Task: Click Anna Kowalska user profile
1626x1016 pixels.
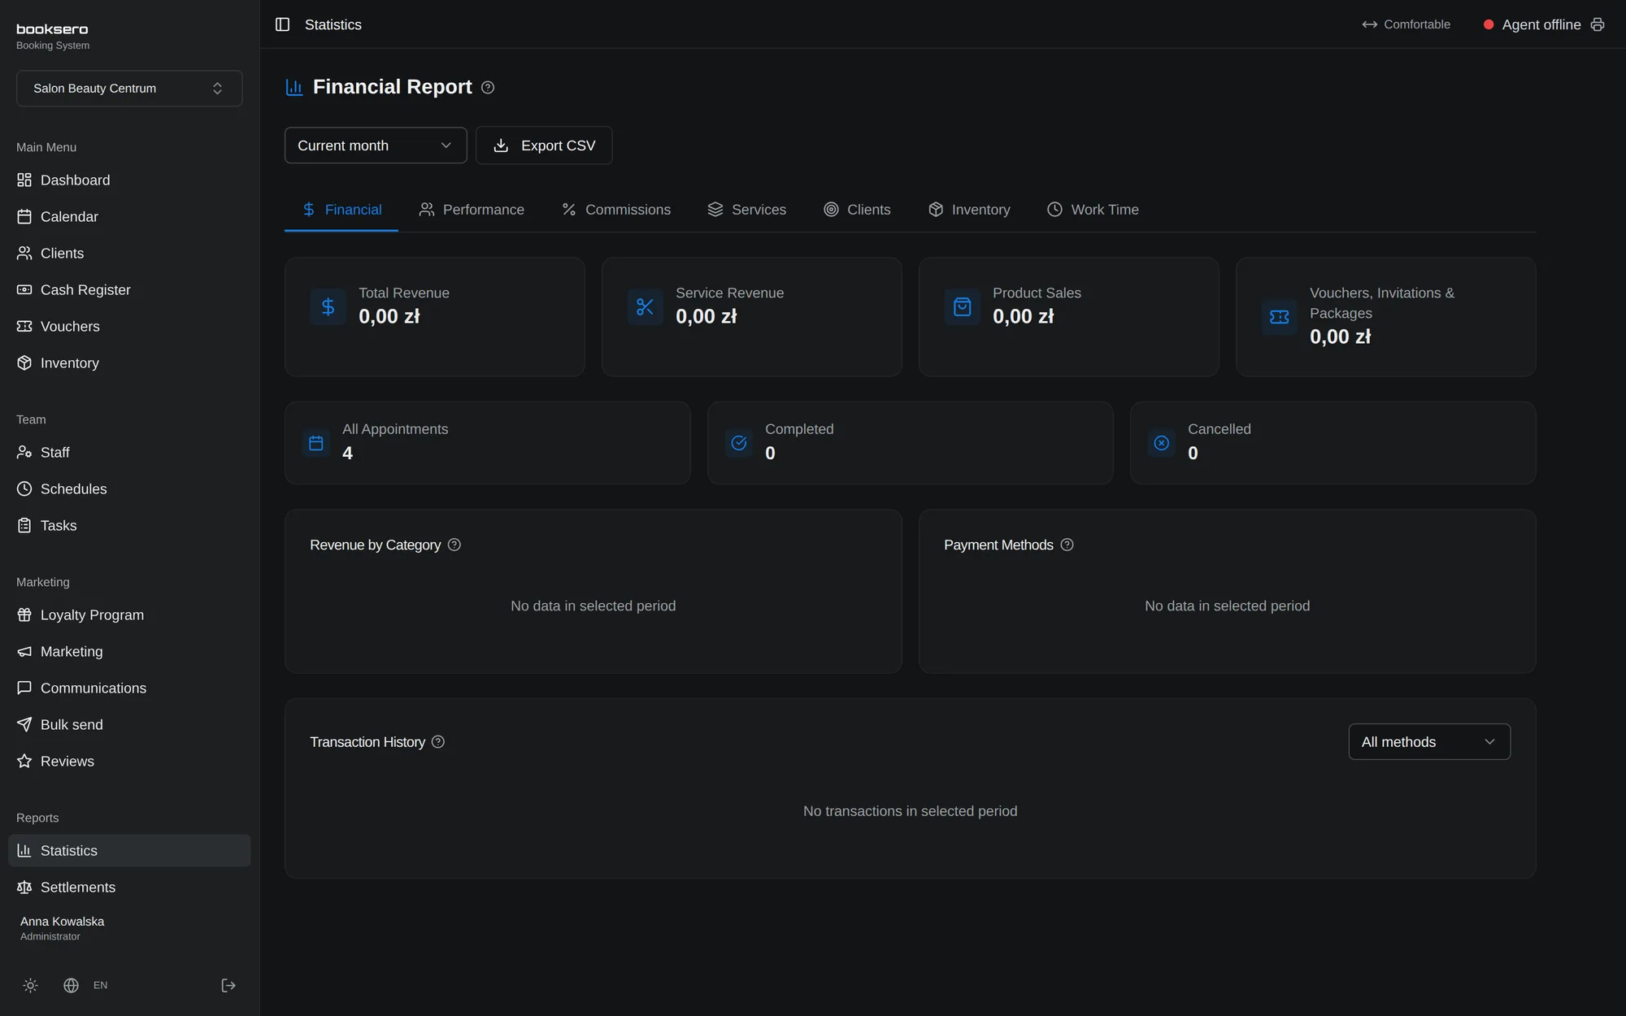Action: click(x=62, y=927)
